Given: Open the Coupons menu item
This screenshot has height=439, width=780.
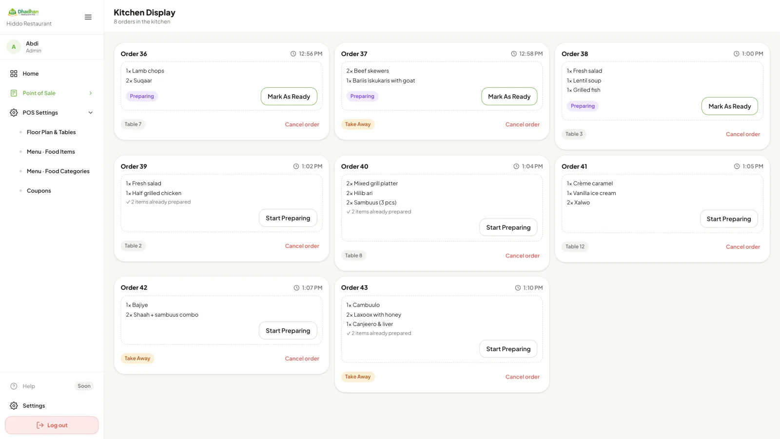Looking at the screenshot, I should (x=39, y=191).
